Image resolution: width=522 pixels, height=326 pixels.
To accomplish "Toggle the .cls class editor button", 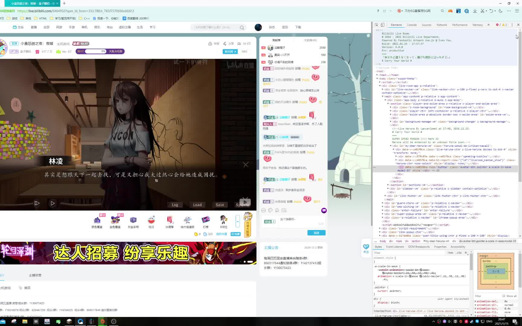I will coord(459,253).
